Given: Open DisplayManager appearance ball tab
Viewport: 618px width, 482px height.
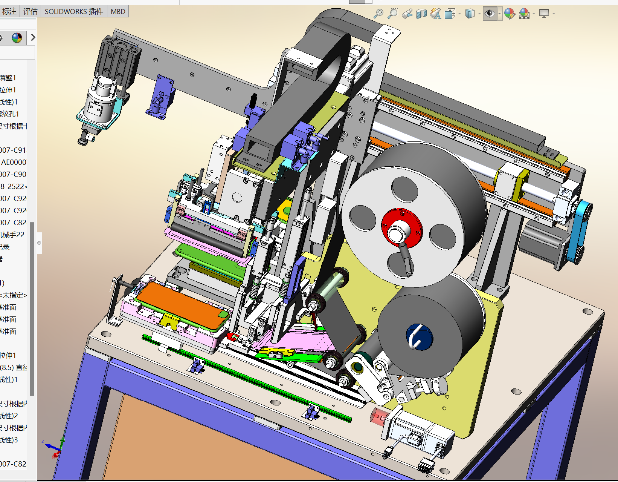Looking at the screenshot, I should [x=17, y=38].
